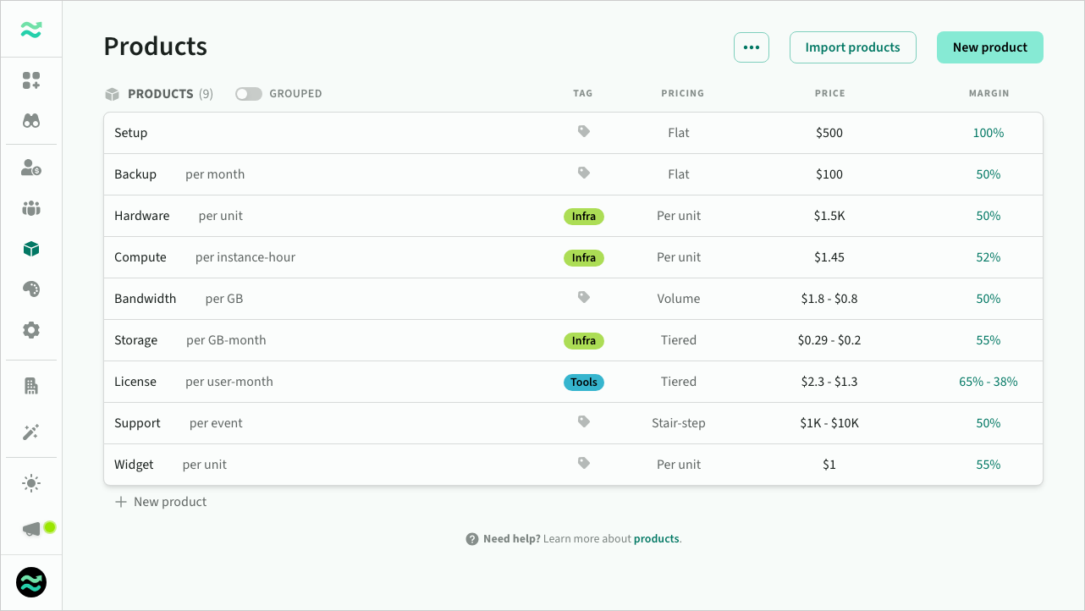Follow the products help link
1085x611 pixels.
pos(656,539)
